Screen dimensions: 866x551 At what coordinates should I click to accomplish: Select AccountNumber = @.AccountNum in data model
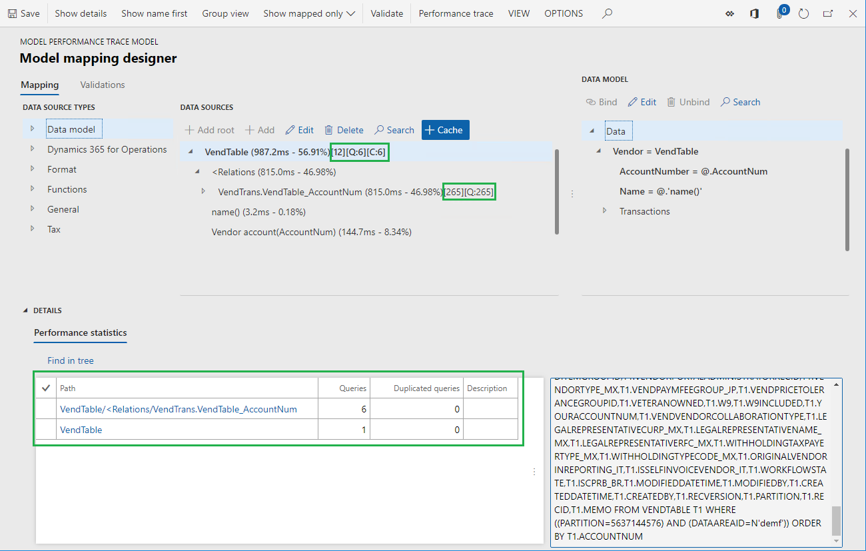tap(693, 171)
